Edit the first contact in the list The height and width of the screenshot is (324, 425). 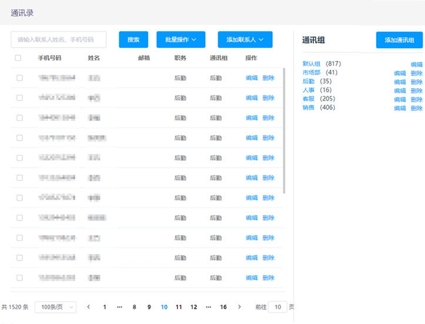click(252, 77)
